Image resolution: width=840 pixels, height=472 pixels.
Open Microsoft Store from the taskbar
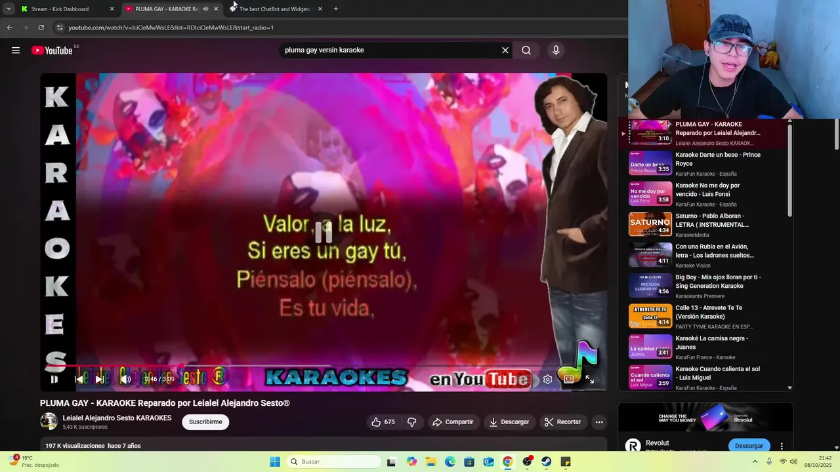pos(469,462)
